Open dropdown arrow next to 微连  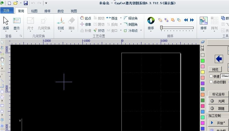coord(121,18)
